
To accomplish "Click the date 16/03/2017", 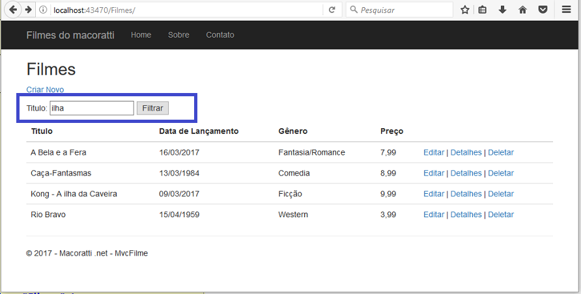I will (x=179, y=152).
